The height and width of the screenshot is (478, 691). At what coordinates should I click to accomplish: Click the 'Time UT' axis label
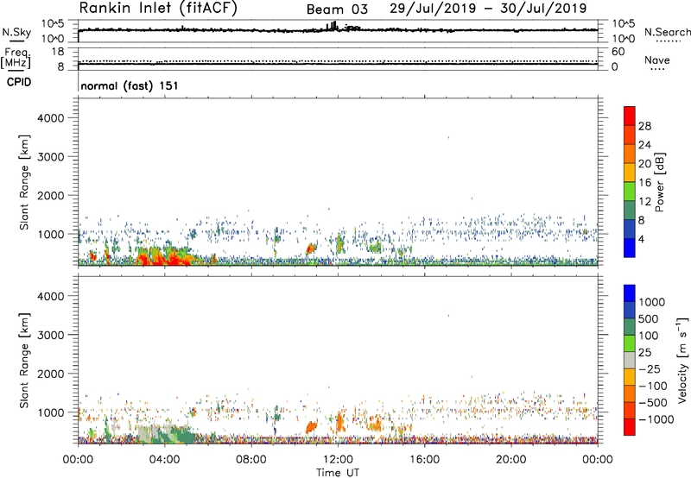pyautogui.click(x=338, y=473)
